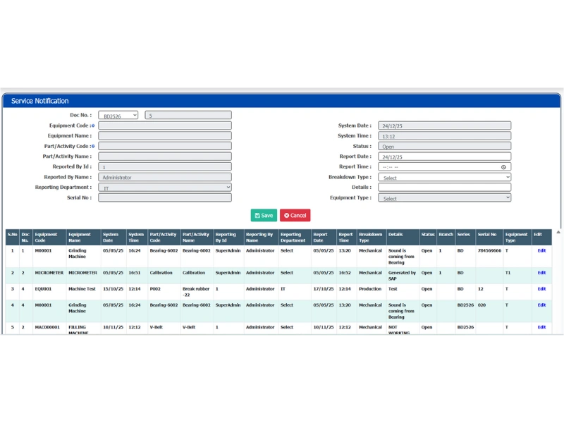Click the floppy-disk icon on Save
Image resolution: width=564 pixels, height=423 pixels.
tap(257, 215)
